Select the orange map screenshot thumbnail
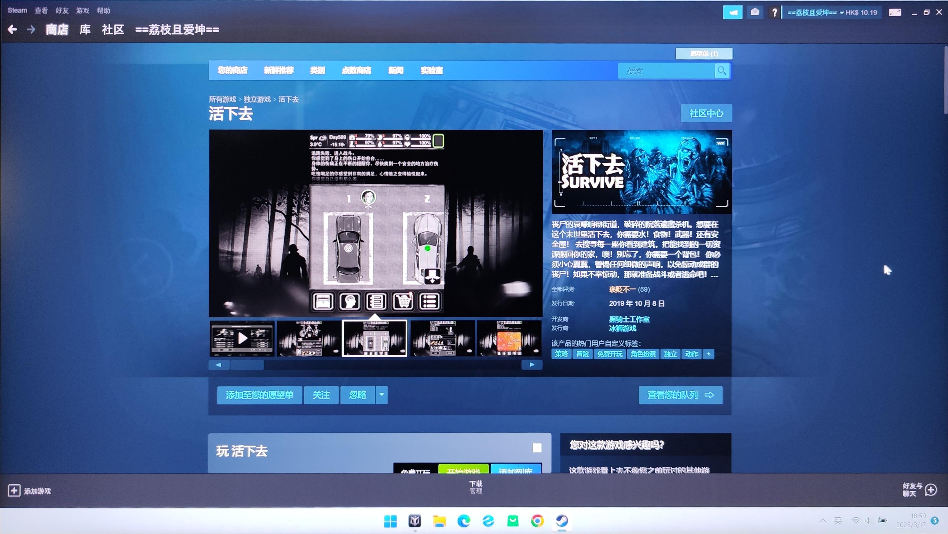 point(509,338)
